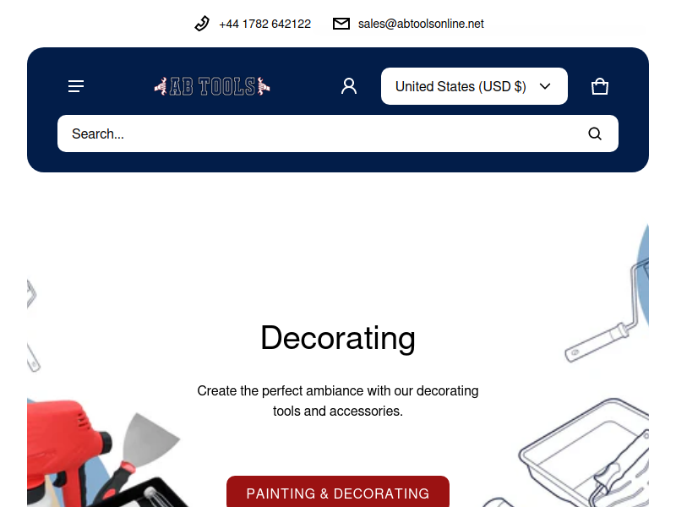Click the decorating tools description text
Viewport: 676px width, 507px height.
338,401
